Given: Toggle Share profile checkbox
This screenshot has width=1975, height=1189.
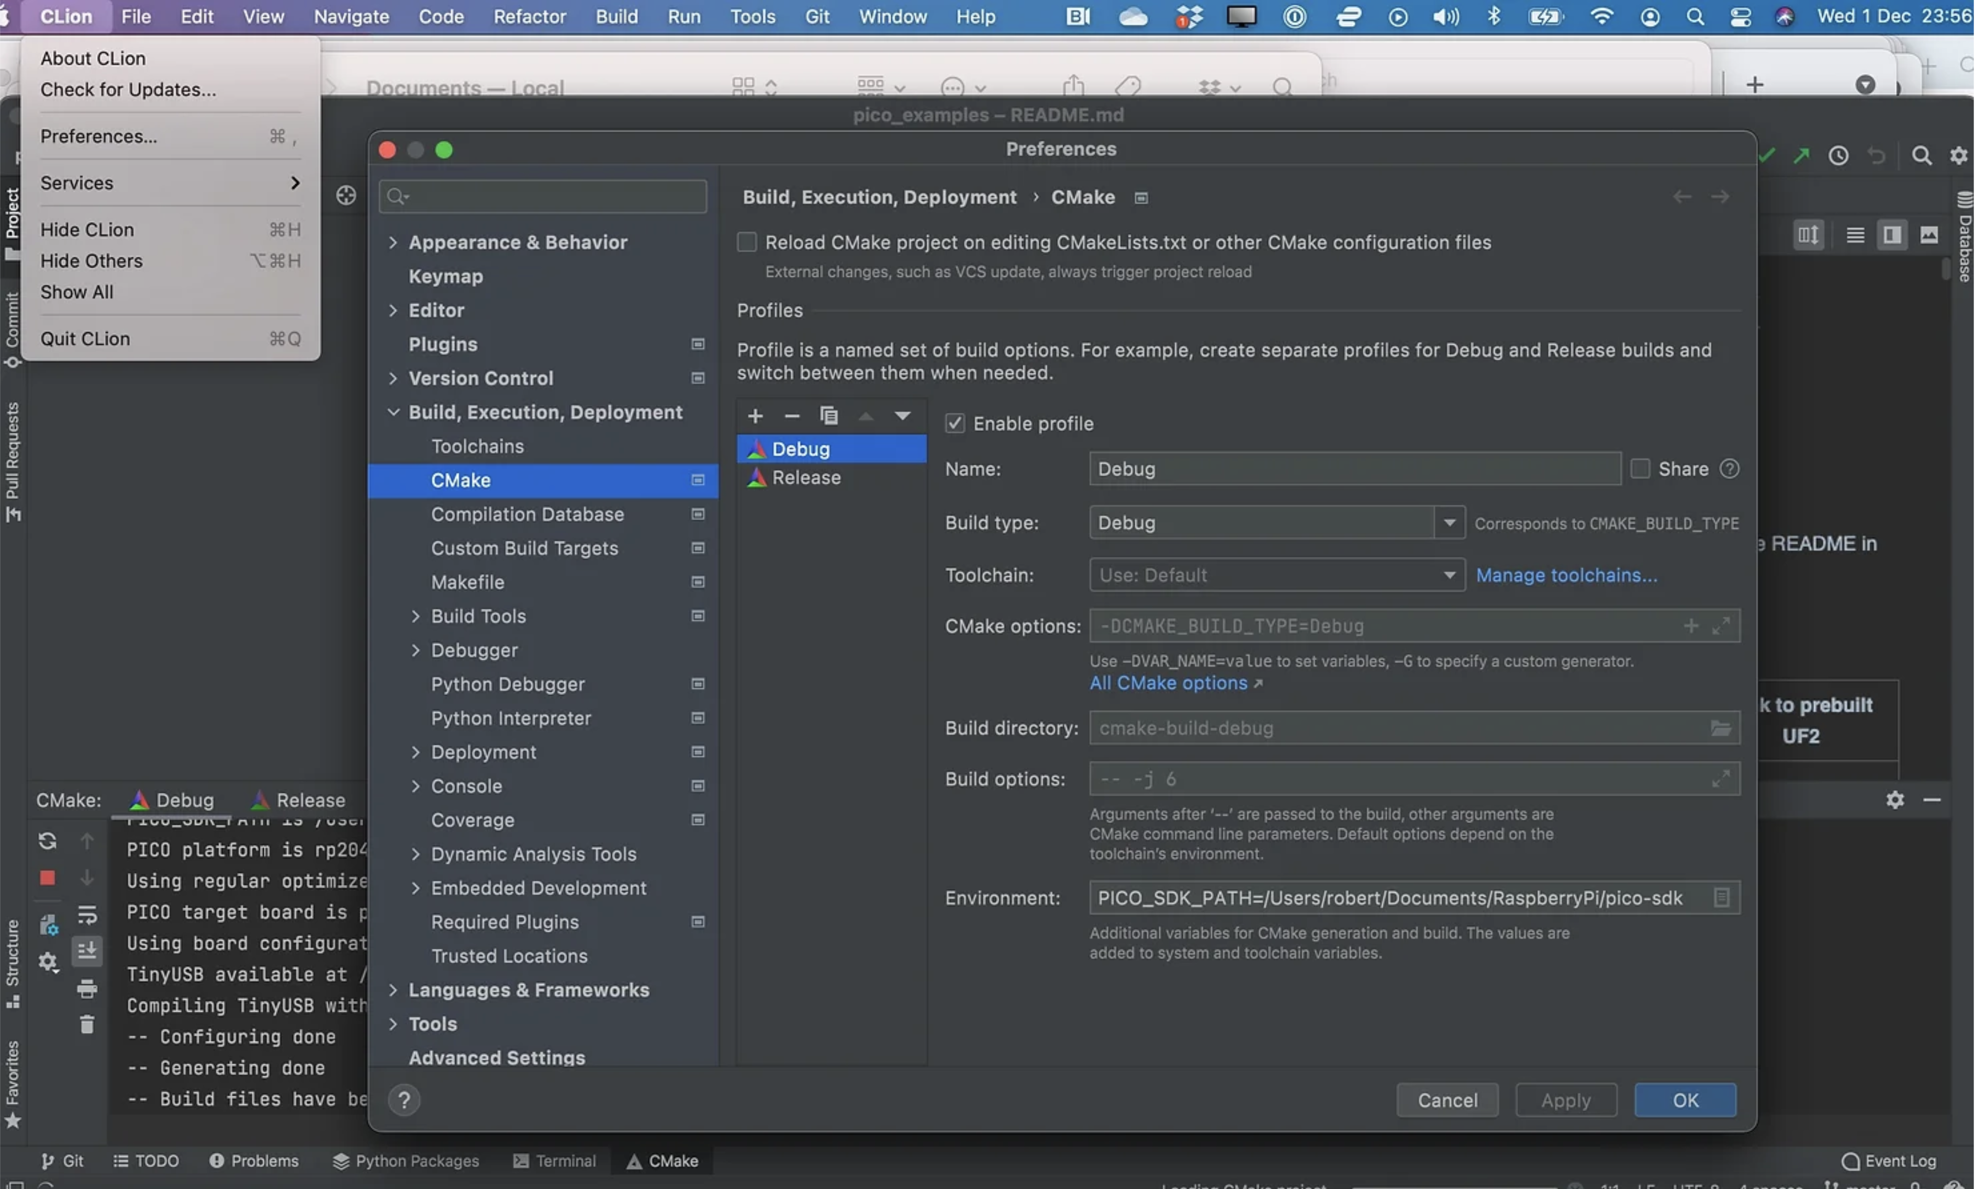Looking at the screenshot, I should (1639, 469).
